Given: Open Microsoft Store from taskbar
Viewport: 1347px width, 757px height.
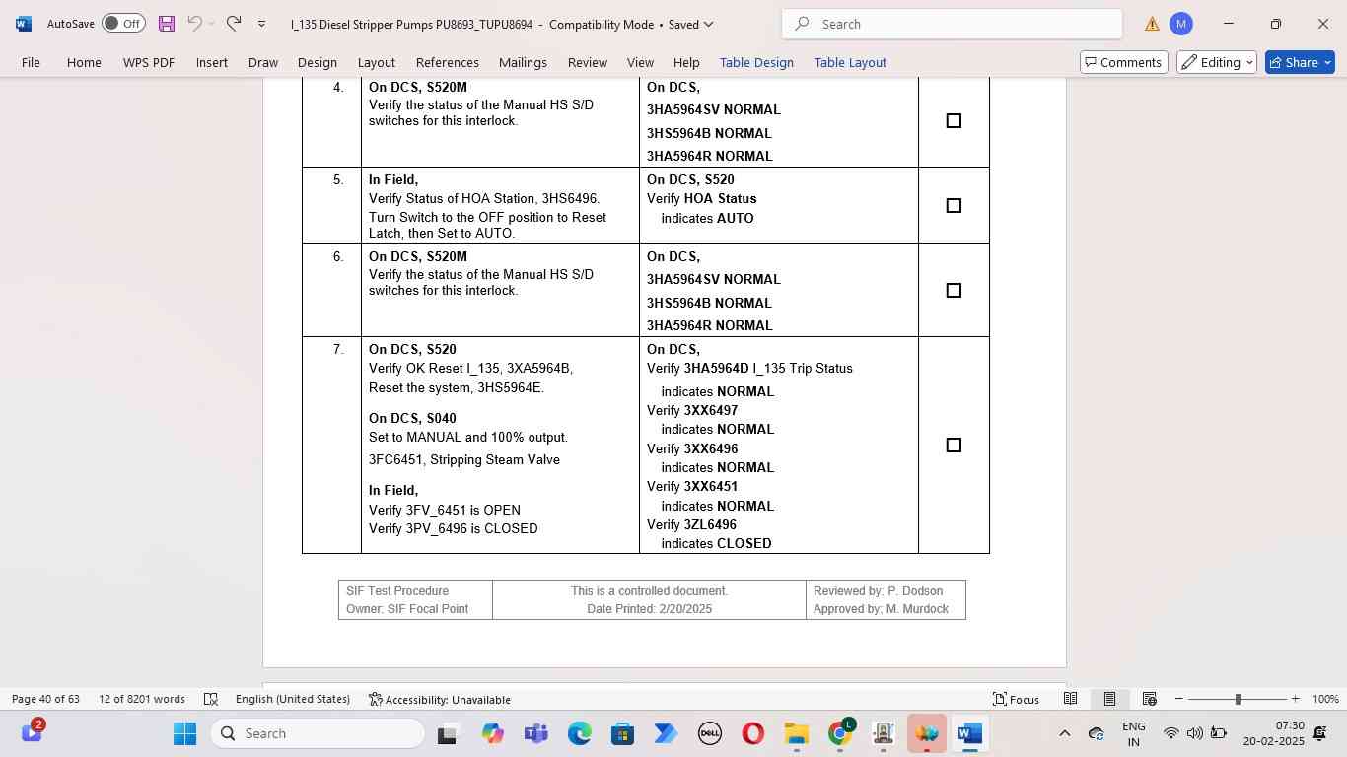Looking at the screenshot, I should (622, 733).
